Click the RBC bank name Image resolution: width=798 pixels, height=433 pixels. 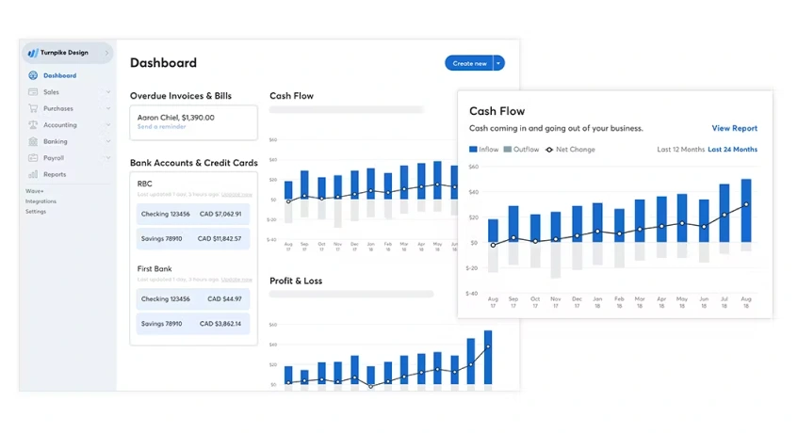coord(144,184)
